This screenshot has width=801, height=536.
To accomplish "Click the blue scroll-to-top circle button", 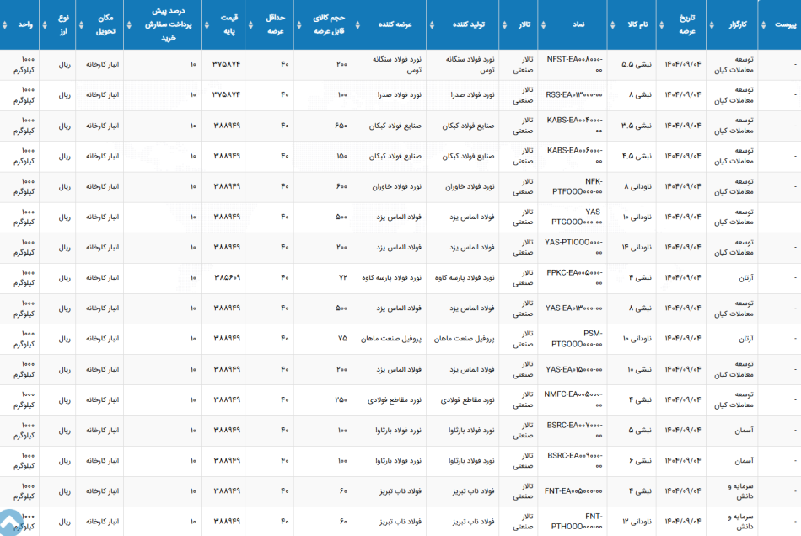I will click(x=9, y=522).
